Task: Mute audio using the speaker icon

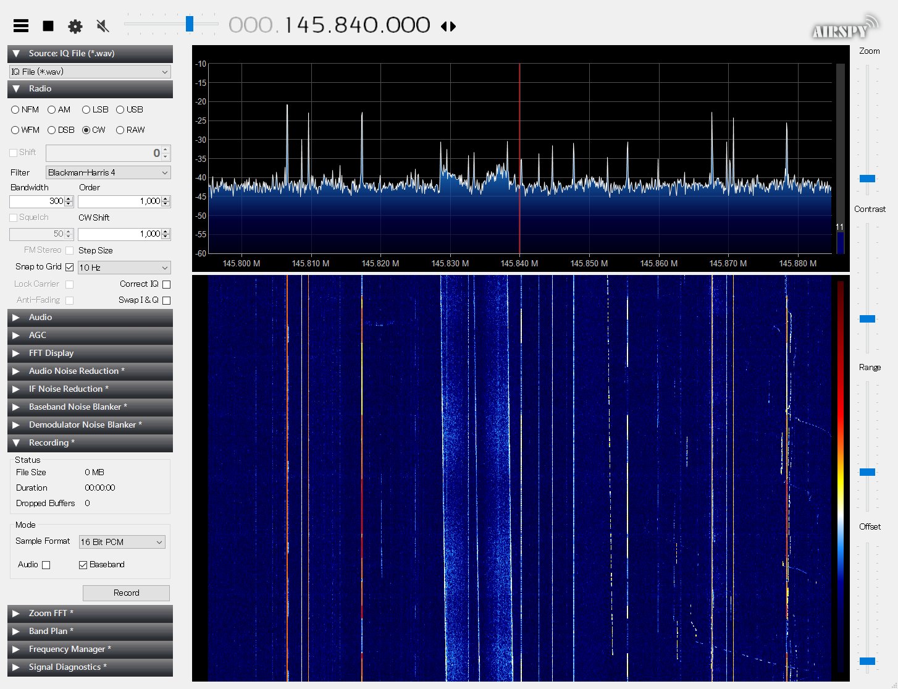Action: click(x=102, y=25)
